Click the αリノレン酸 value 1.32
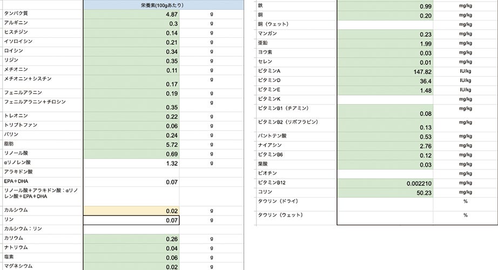 coord(131,163)
